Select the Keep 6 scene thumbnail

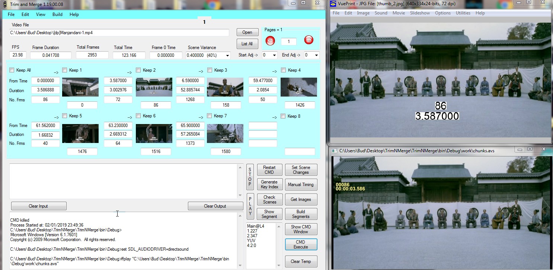pyautogui.click(x=154, y=133)
